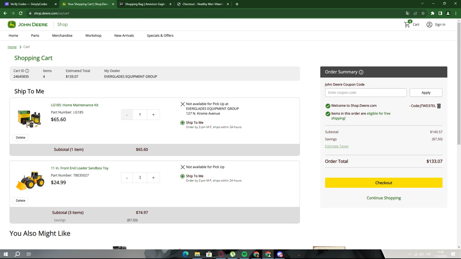Click the share page icon in address bar
461x259 pixels.
(415, 13)
